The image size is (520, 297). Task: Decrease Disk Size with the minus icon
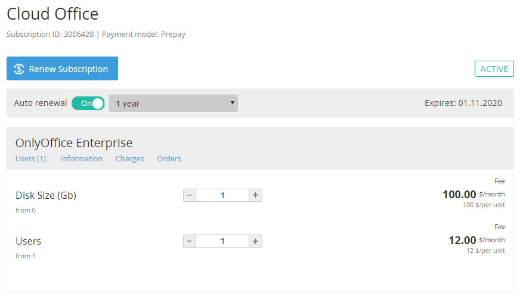[x=190, y=195]
